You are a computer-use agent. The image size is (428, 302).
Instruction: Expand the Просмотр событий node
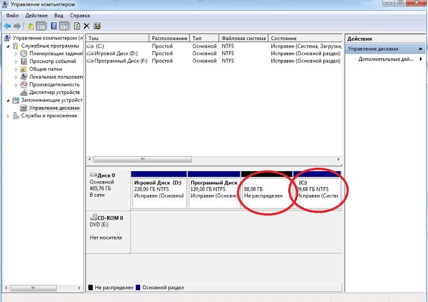coord(16,61)
